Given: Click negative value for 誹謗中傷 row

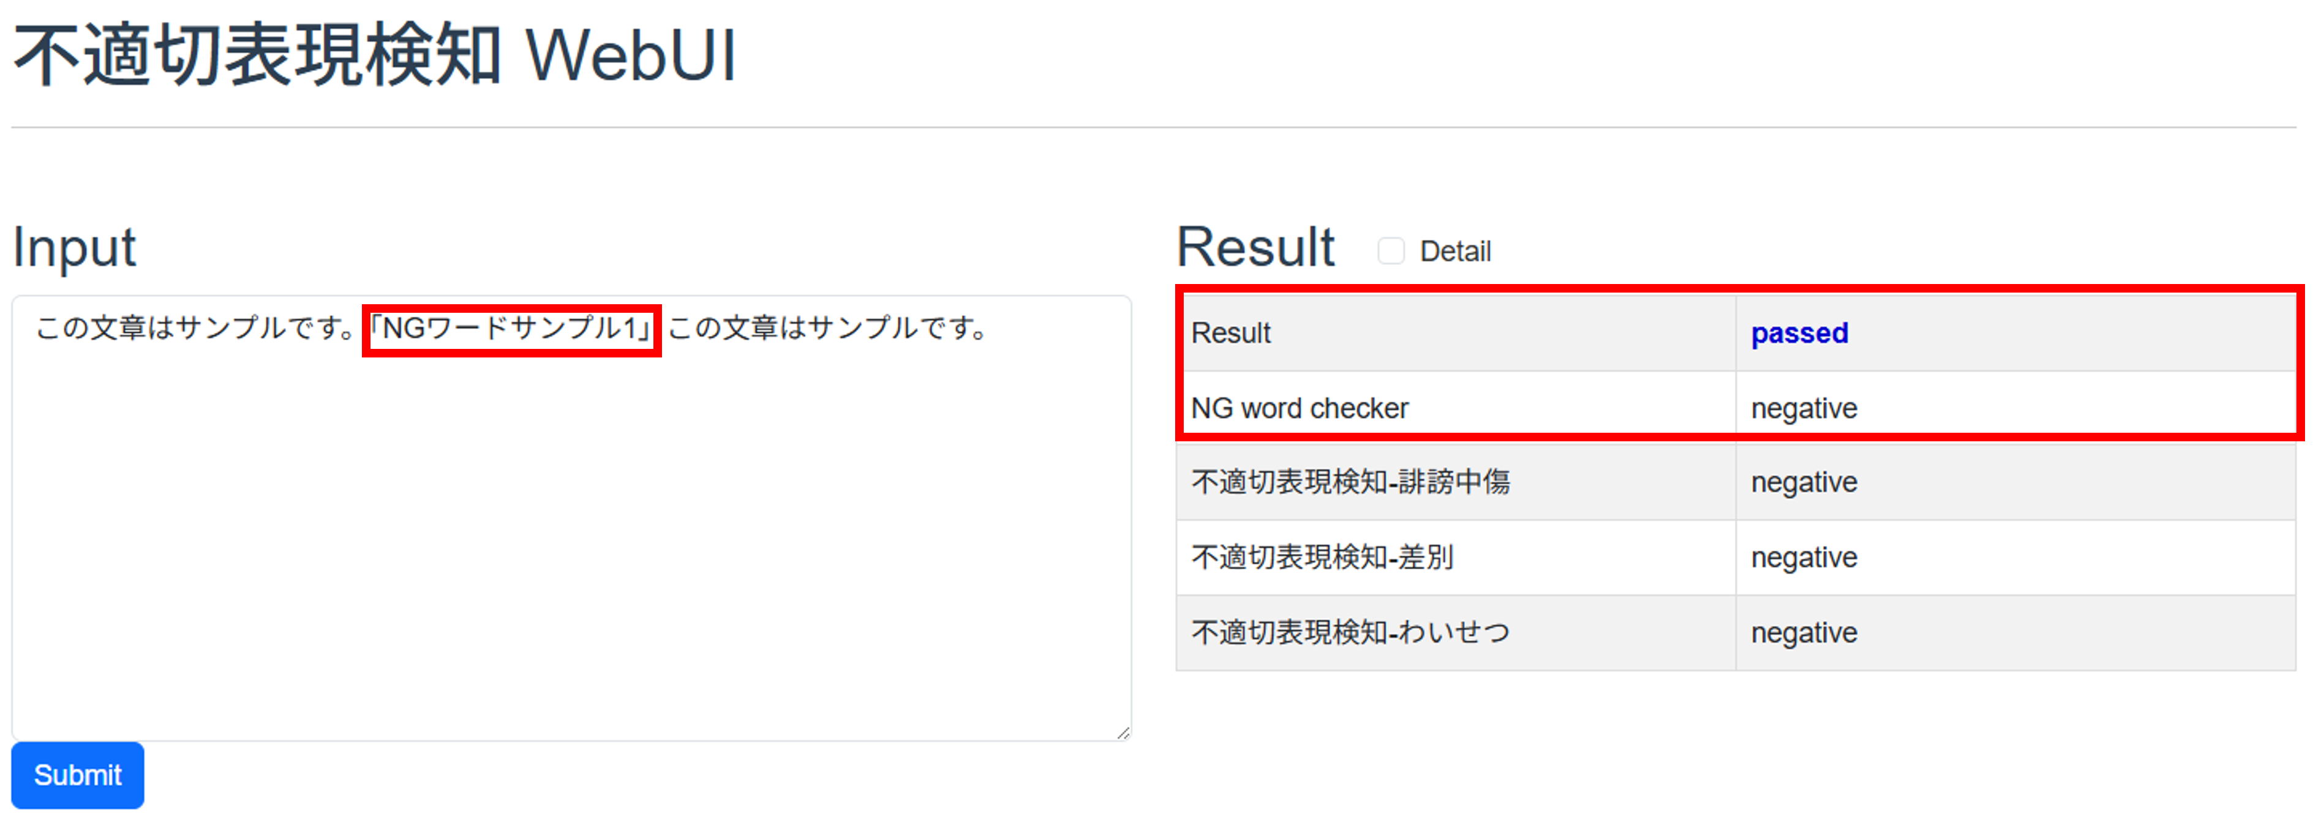Looking at the screenshot, I should [1803, 483].
